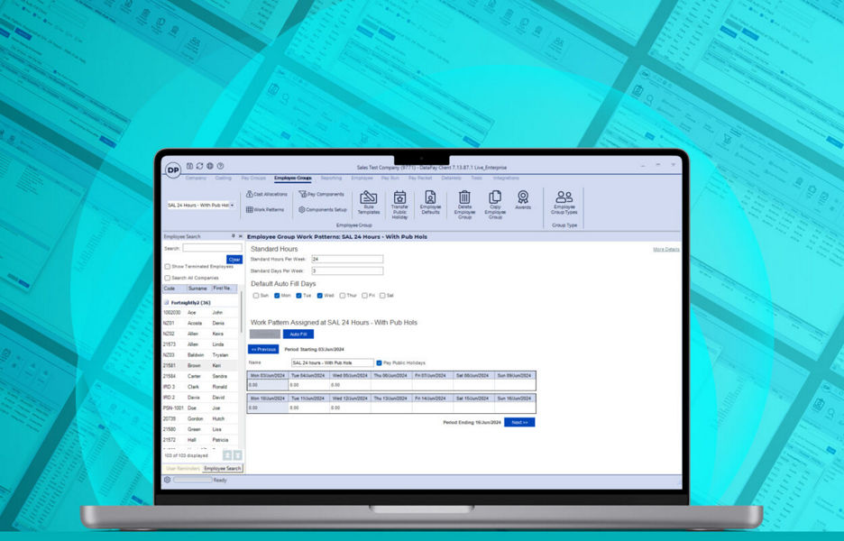Open Pay Components
This screenshot has height=541, width=844.
click(321, 194)
